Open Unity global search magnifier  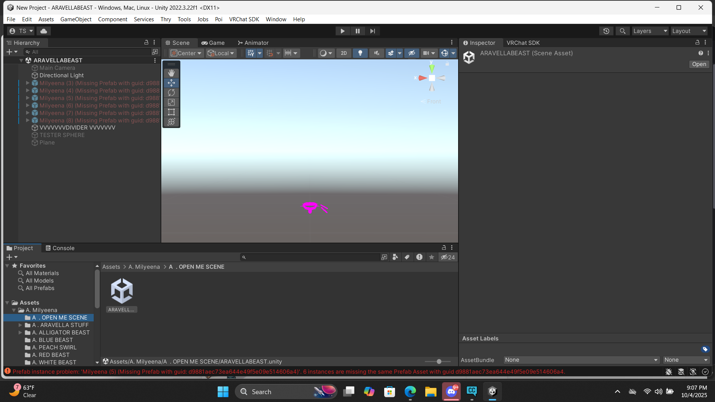[622, 31]
